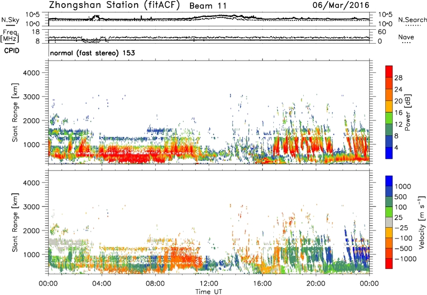Click the "60" tick on Nave axis
Viewport: 427px width, 295px height.
[x=382, y=32]
